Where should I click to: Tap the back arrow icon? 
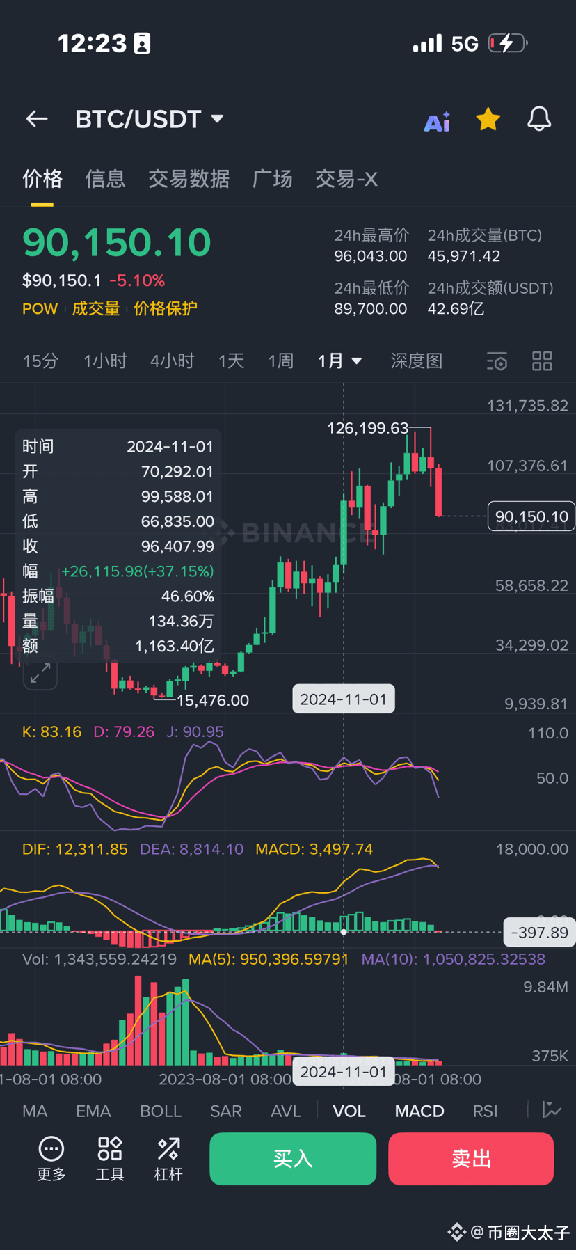[37, 119]
